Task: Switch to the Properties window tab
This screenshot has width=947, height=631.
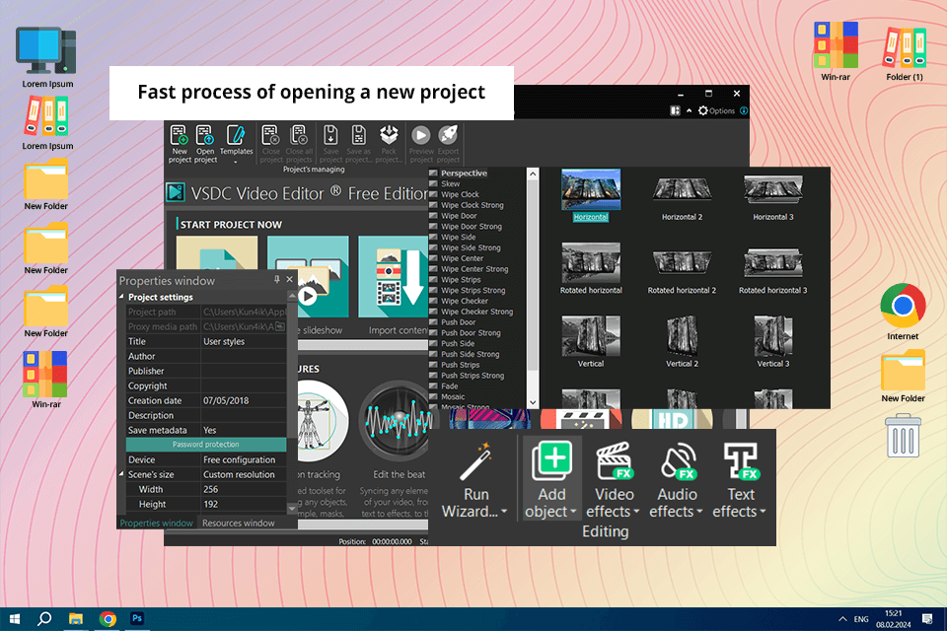Action: click(156, 523)
